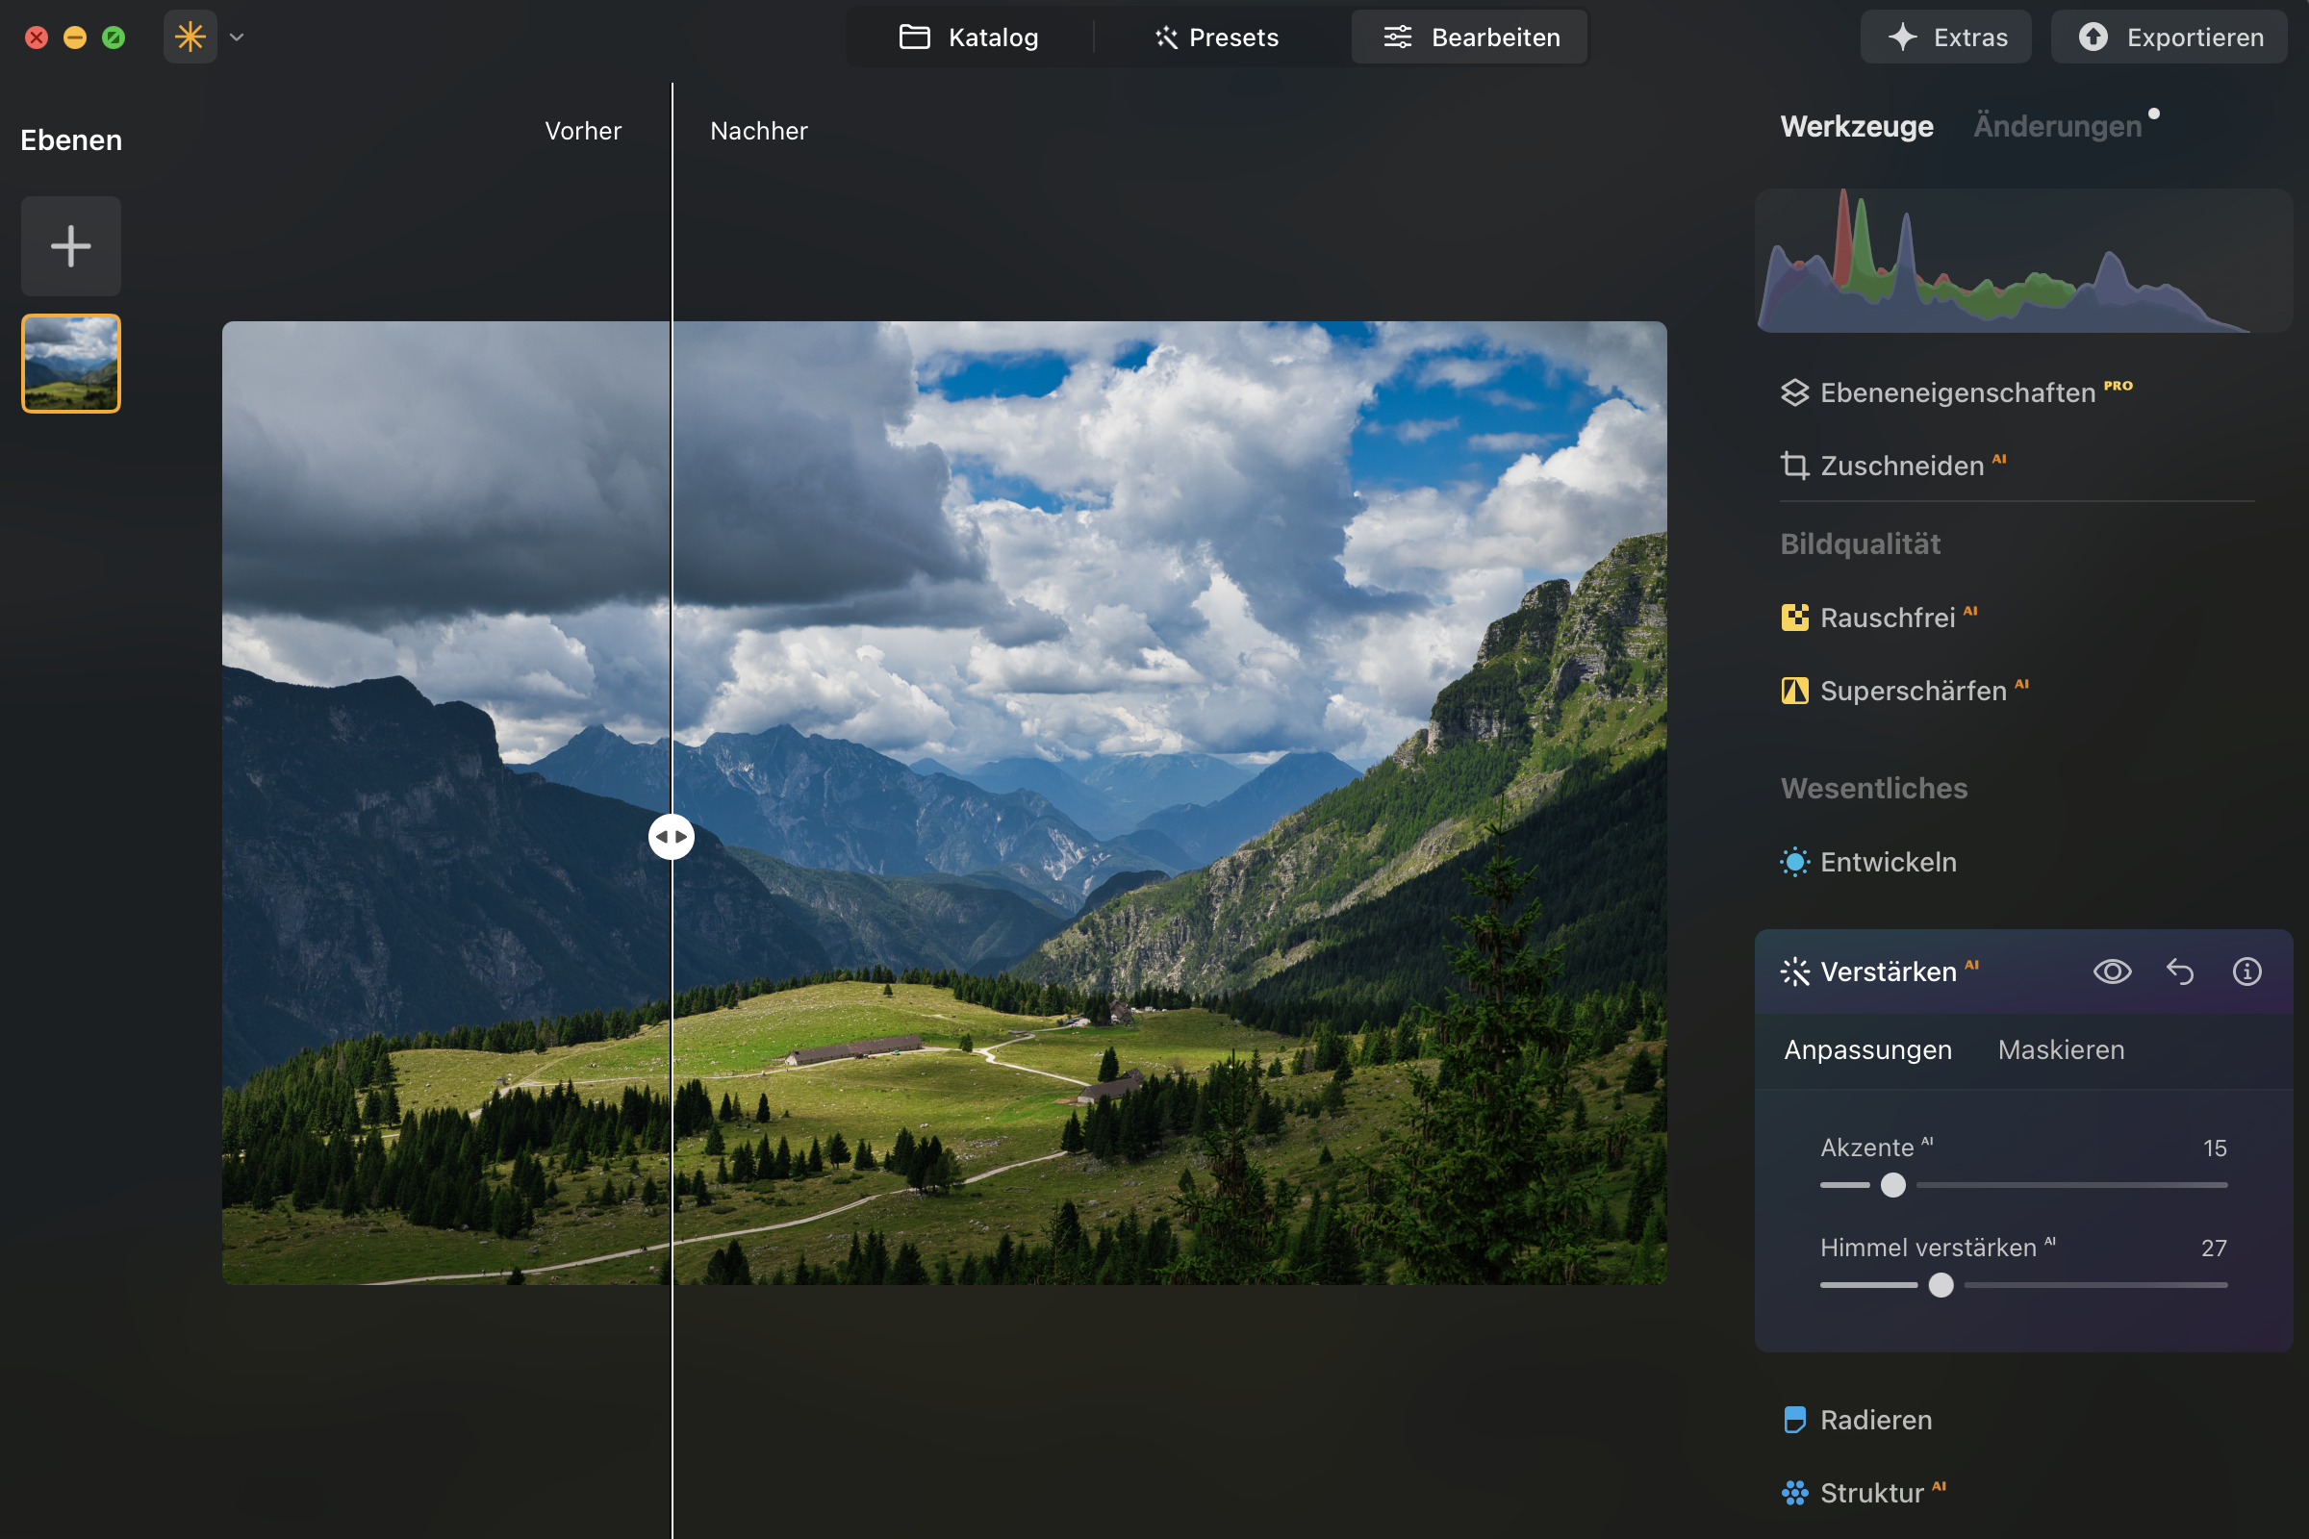Open the dropdown next to the Luminar logo
This screenshot has height=1539, width=2309.
[x=235, y=38]
